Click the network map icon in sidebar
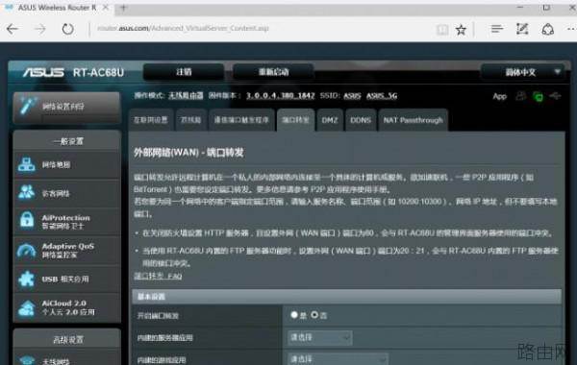 coord(27,164)
